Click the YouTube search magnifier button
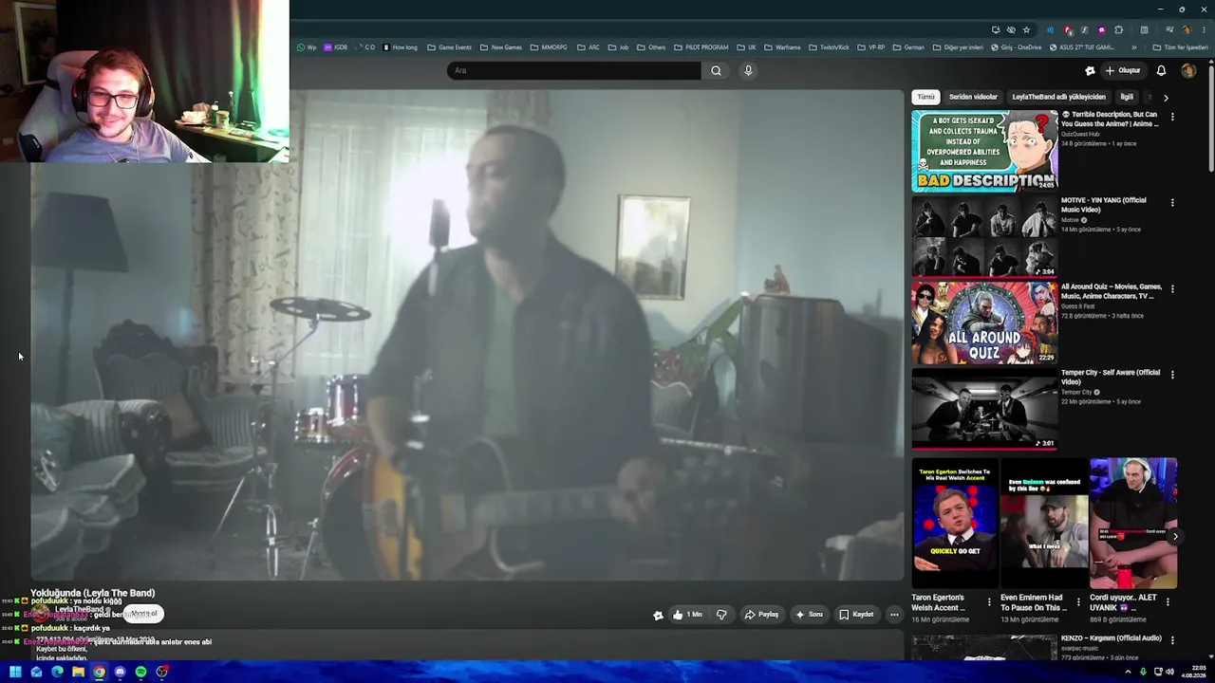The image size is (1215, 683). [716, 70]
